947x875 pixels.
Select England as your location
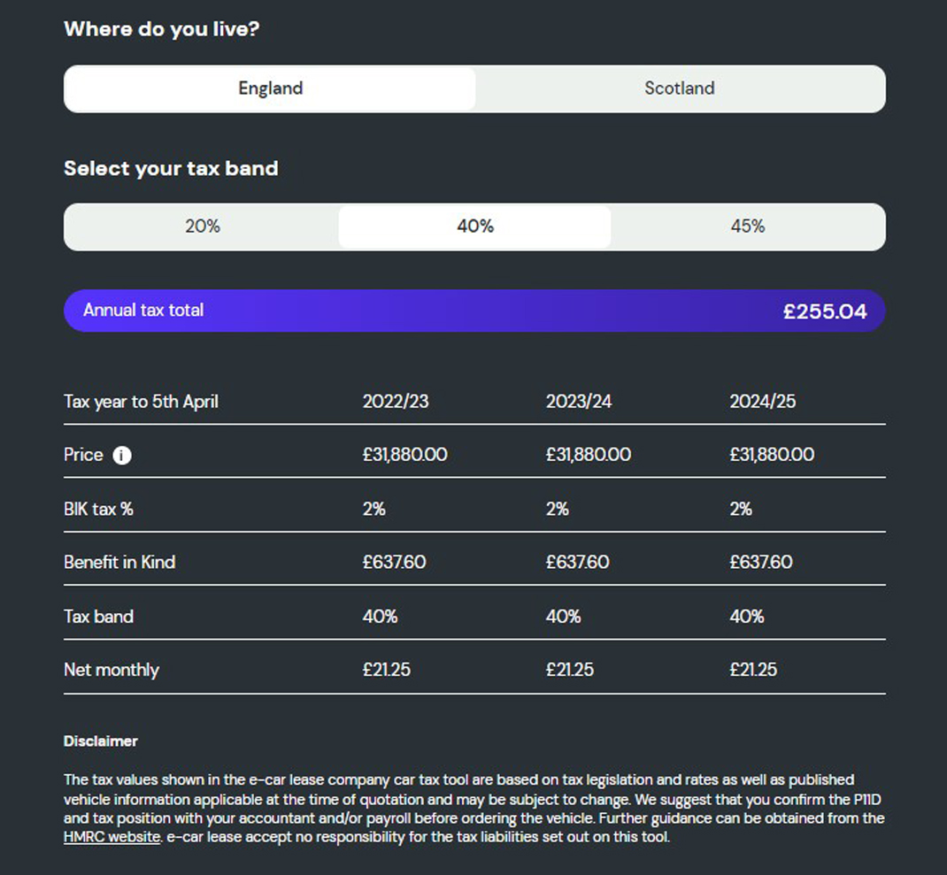(x=270, y=88)
